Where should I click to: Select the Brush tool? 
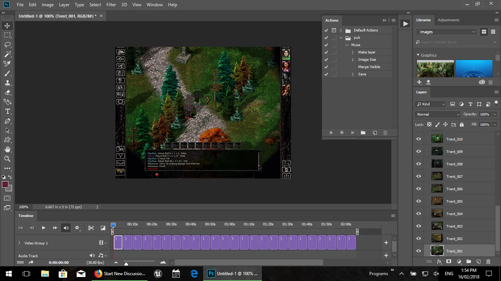(x=7, y=73)
